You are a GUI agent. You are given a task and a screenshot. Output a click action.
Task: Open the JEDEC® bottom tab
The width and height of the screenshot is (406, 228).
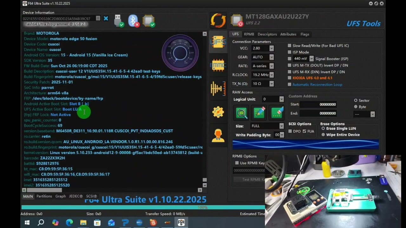[x=76, y=196]
